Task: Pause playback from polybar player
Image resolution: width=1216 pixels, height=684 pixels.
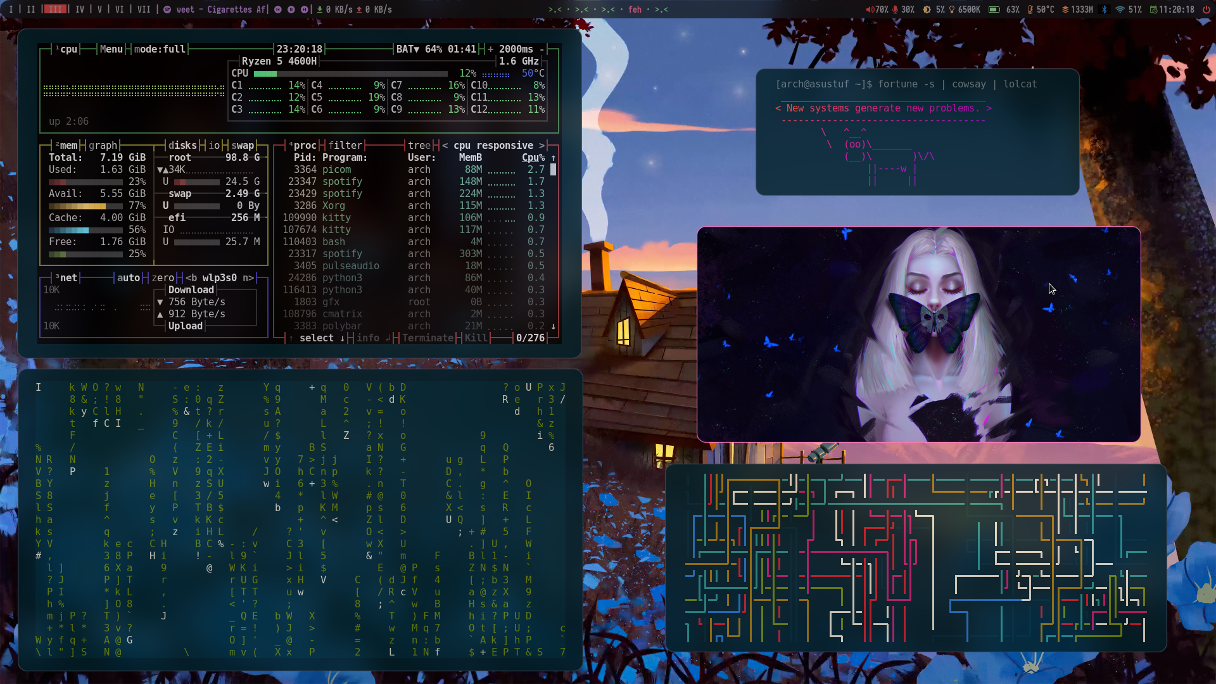Action: click(291, 9)
